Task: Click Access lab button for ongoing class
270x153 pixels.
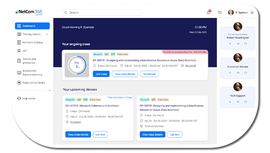Action: tap(149, 74)
